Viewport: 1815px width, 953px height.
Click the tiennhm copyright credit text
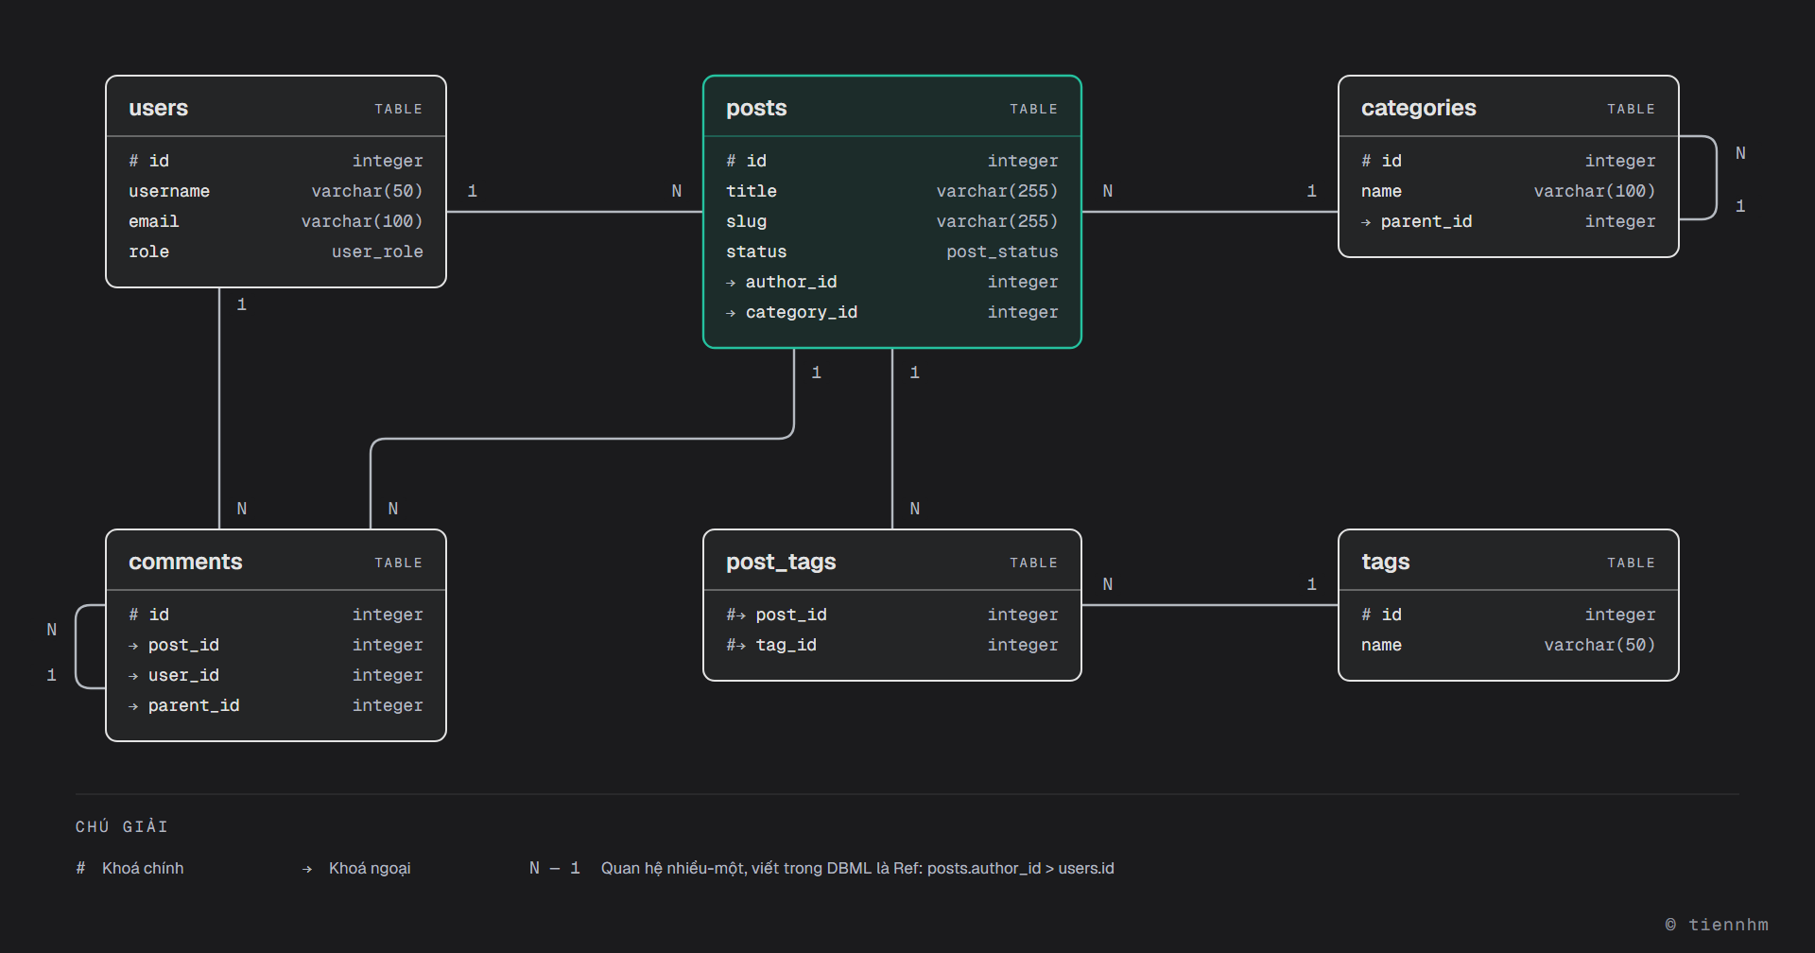coord(1717,925)
